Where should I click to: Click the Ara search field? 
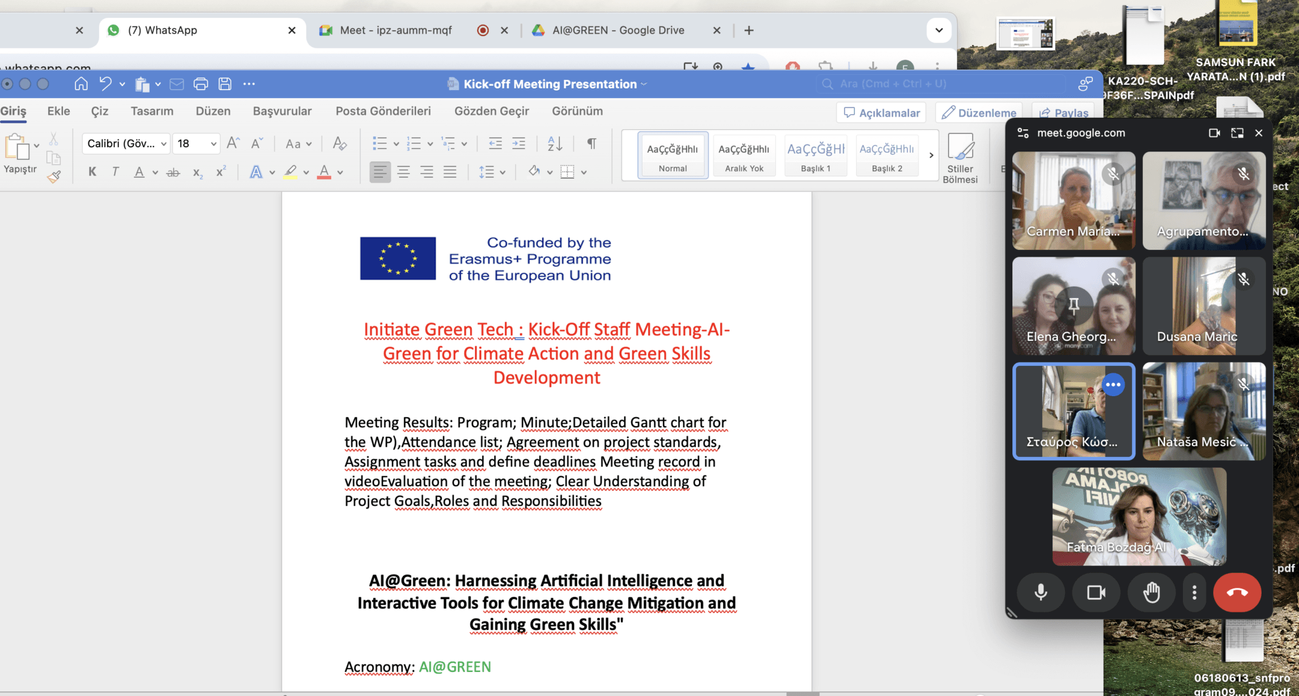pyautogui.click(x=892, y=84)
